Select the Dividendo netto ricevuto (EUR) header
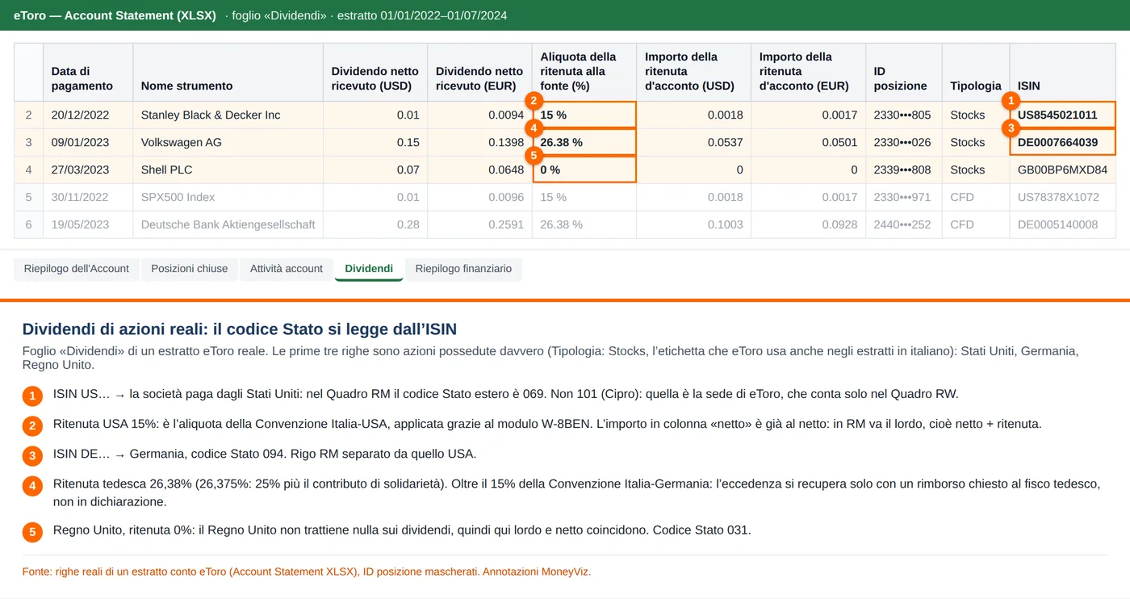 (x=479, y=72)
